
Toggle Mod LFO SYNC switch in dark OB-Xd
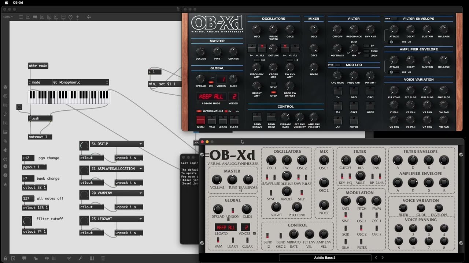pos(337,65)
